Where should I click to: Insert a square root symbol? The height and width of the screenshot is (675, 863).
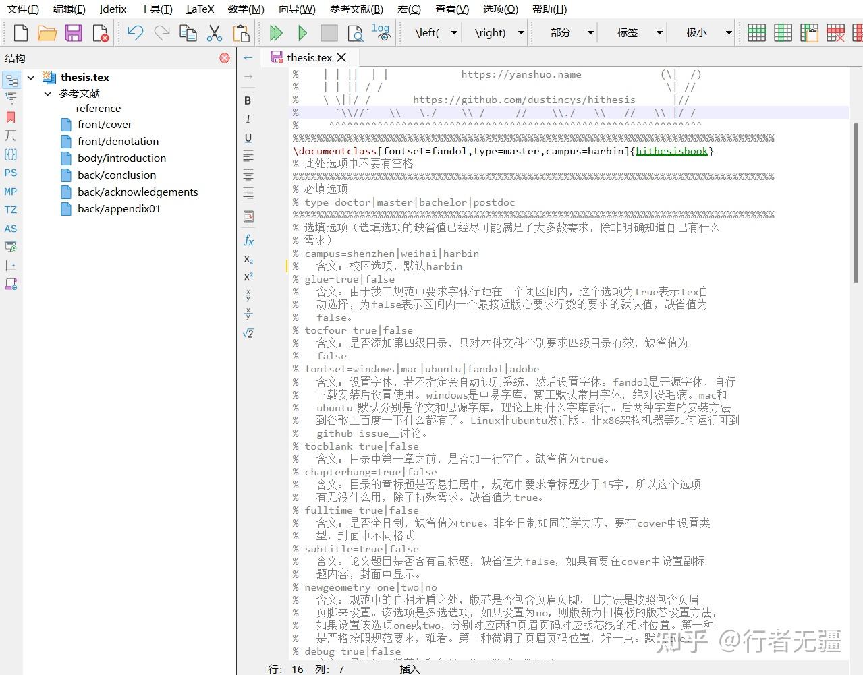247,332
